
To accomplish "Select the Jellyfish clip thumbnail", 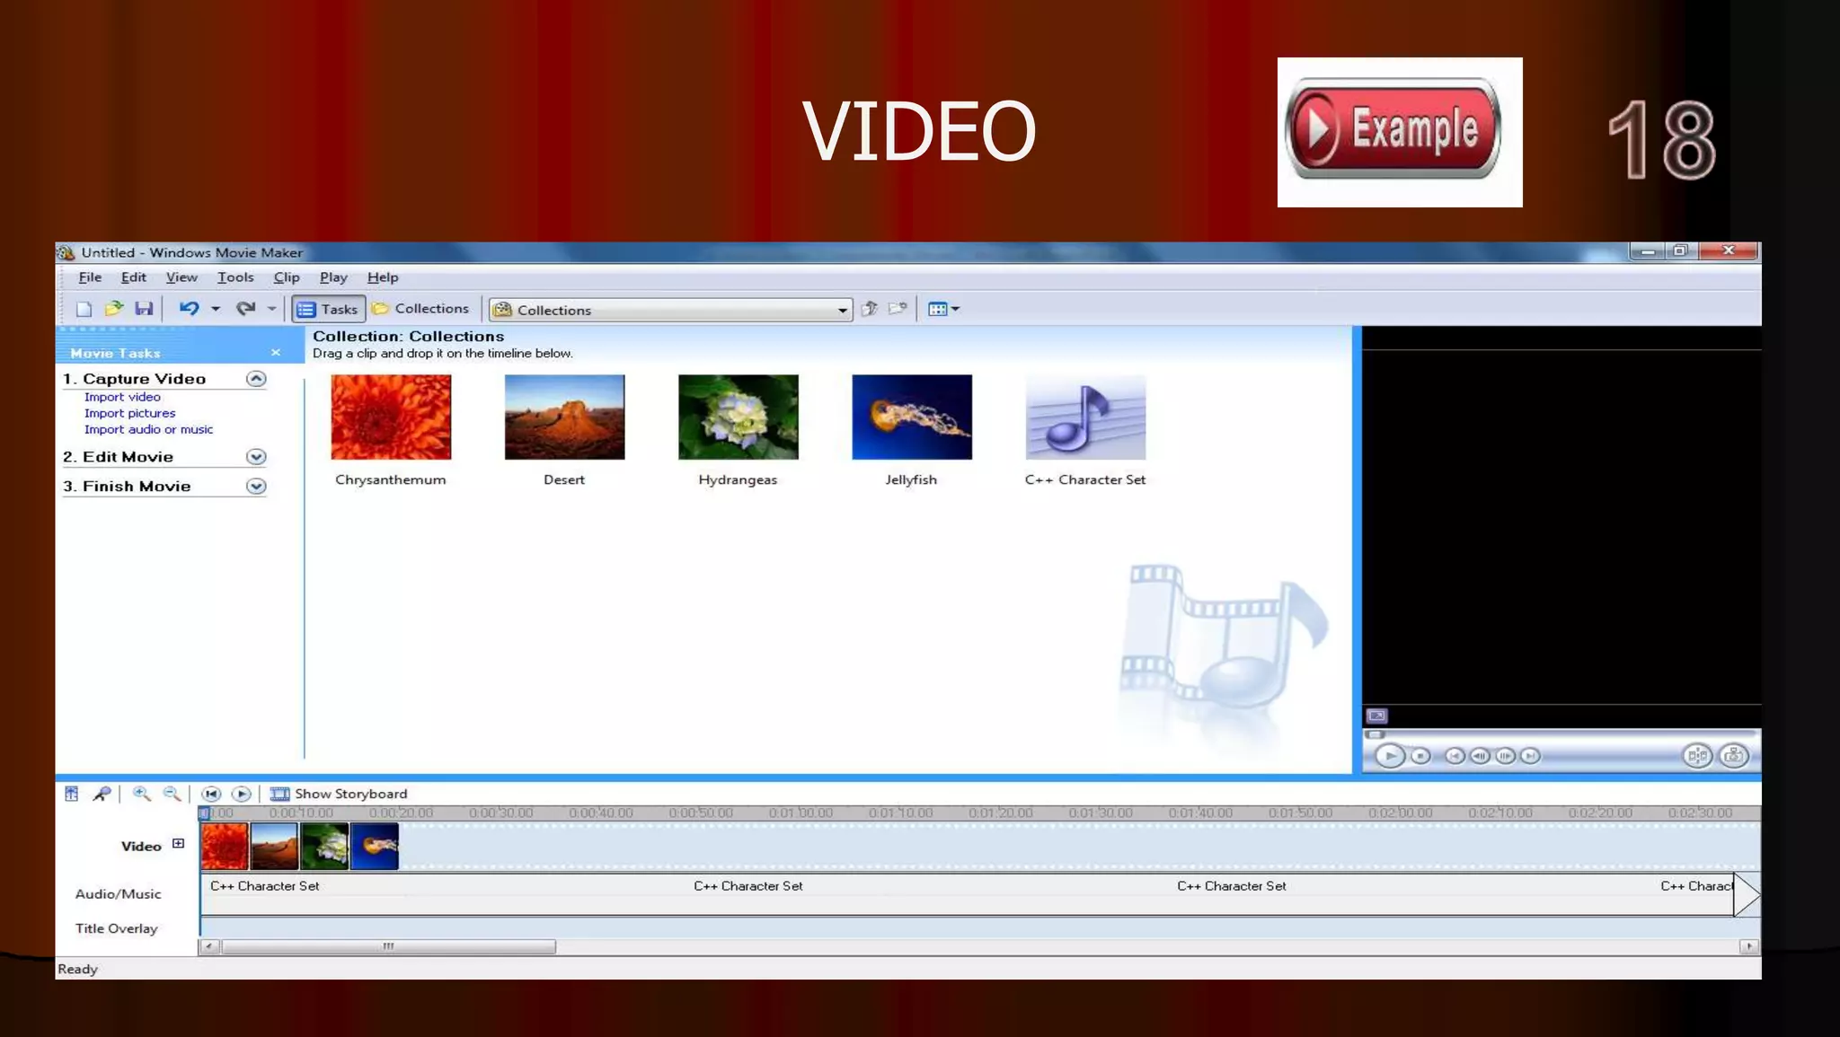I will (x=911, y=417).
